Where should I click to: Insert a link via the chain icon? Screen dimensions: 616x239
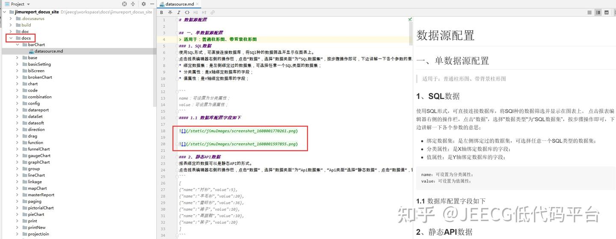point(213,12)
